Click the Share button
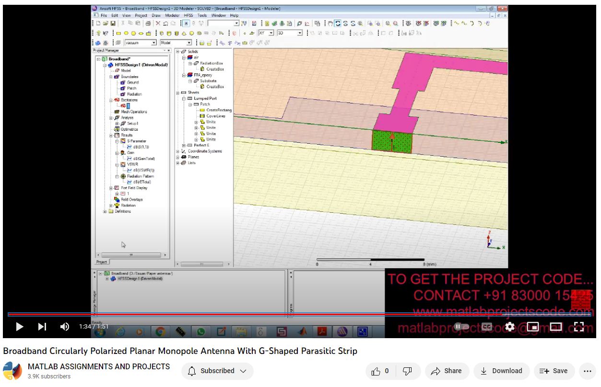The image size is (601, 387). click(x=446, y=371)
